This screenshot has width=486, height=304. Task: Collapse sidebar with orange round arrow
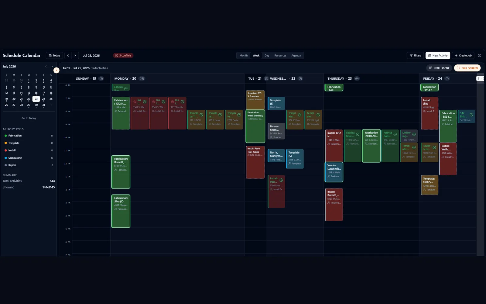(x=56, y=70)
